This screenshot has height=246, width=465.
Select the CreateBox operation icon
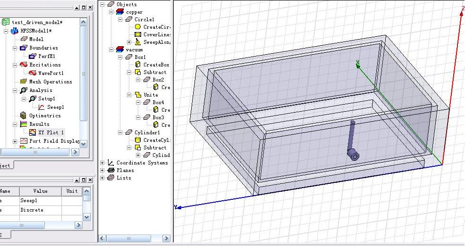137,65
